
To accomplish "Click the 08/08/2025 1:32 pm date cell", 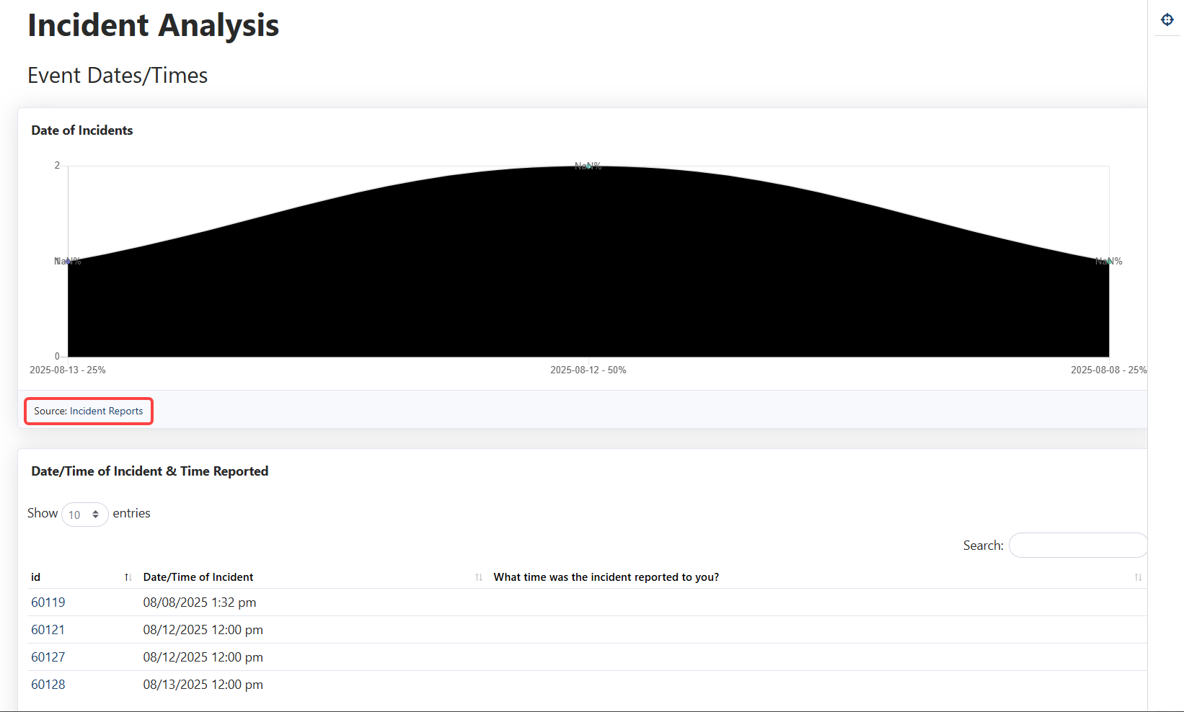I will click(200, 602).
